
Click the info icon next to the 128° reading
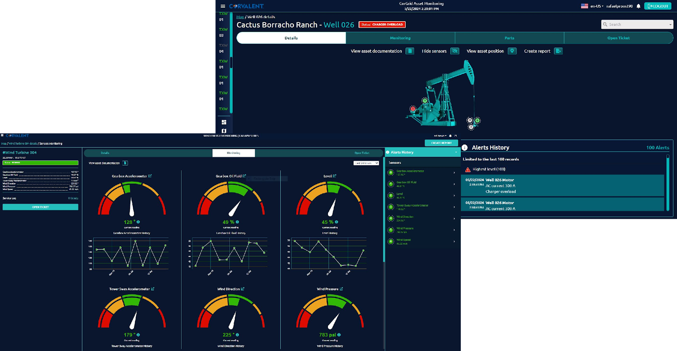[138, 222]
